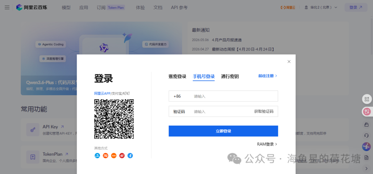Click the 阿里云APP link above QR code

(x=102, y=94)
